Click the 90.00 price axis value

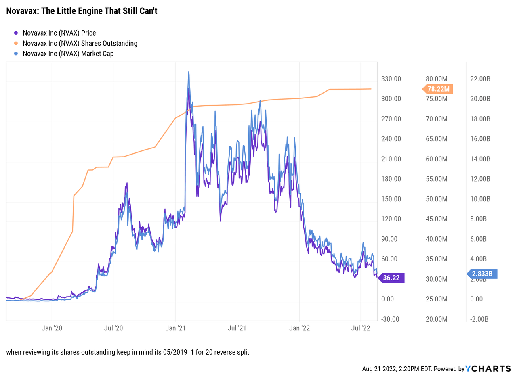click(390, 239)
